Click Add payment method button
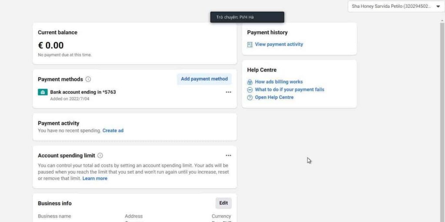This screenshot has height=222, width=445. coord(204,79)
